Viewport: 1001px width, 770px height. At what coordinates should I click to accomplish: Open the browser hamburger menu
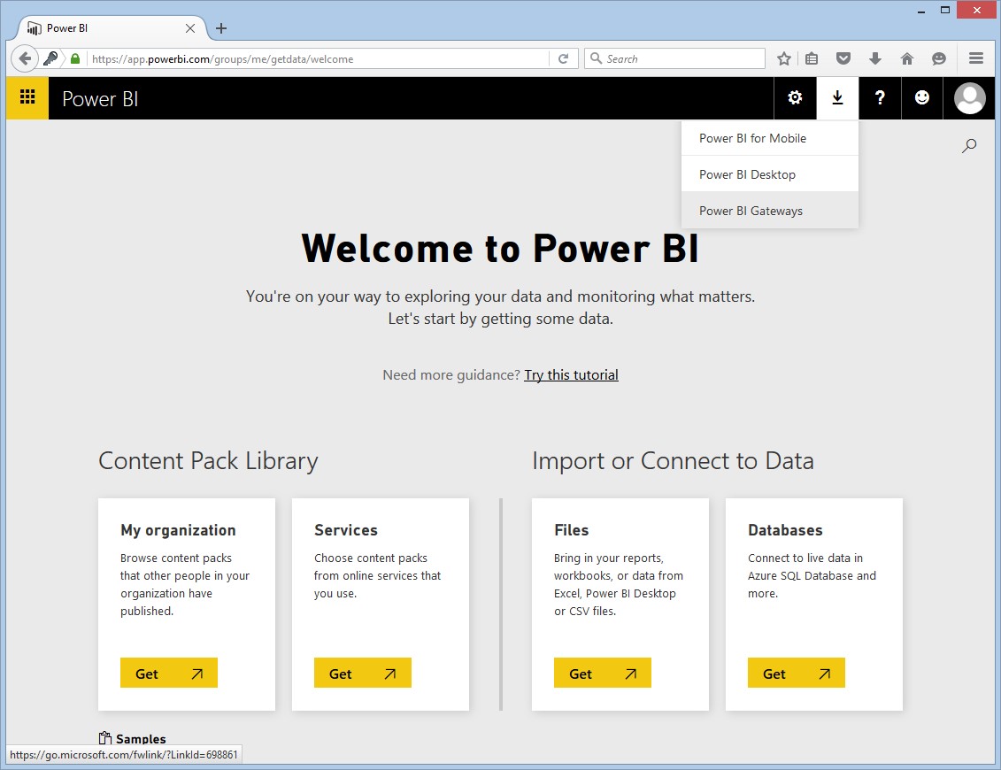tap(975, 58)
